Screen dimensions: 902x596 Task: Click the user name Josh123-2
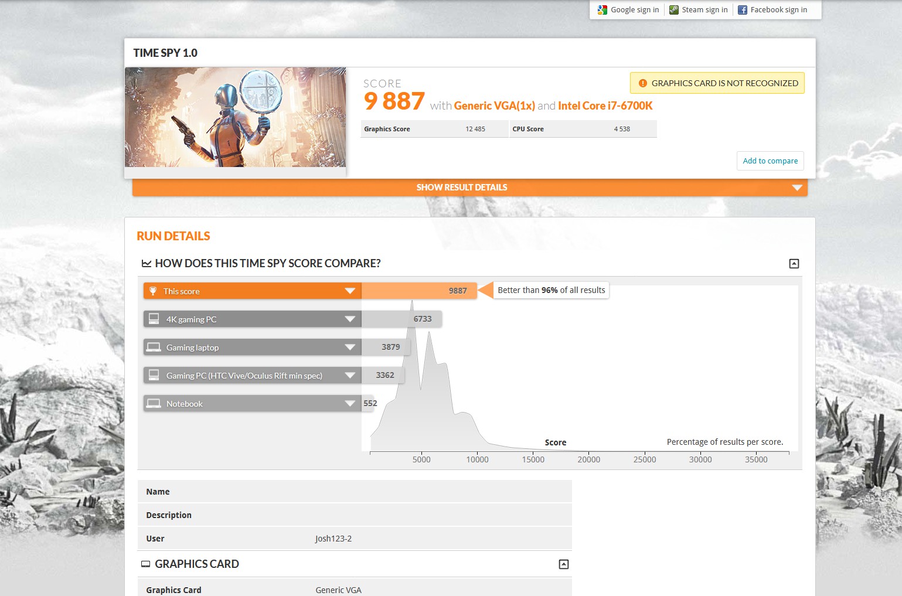click(333, 539)
